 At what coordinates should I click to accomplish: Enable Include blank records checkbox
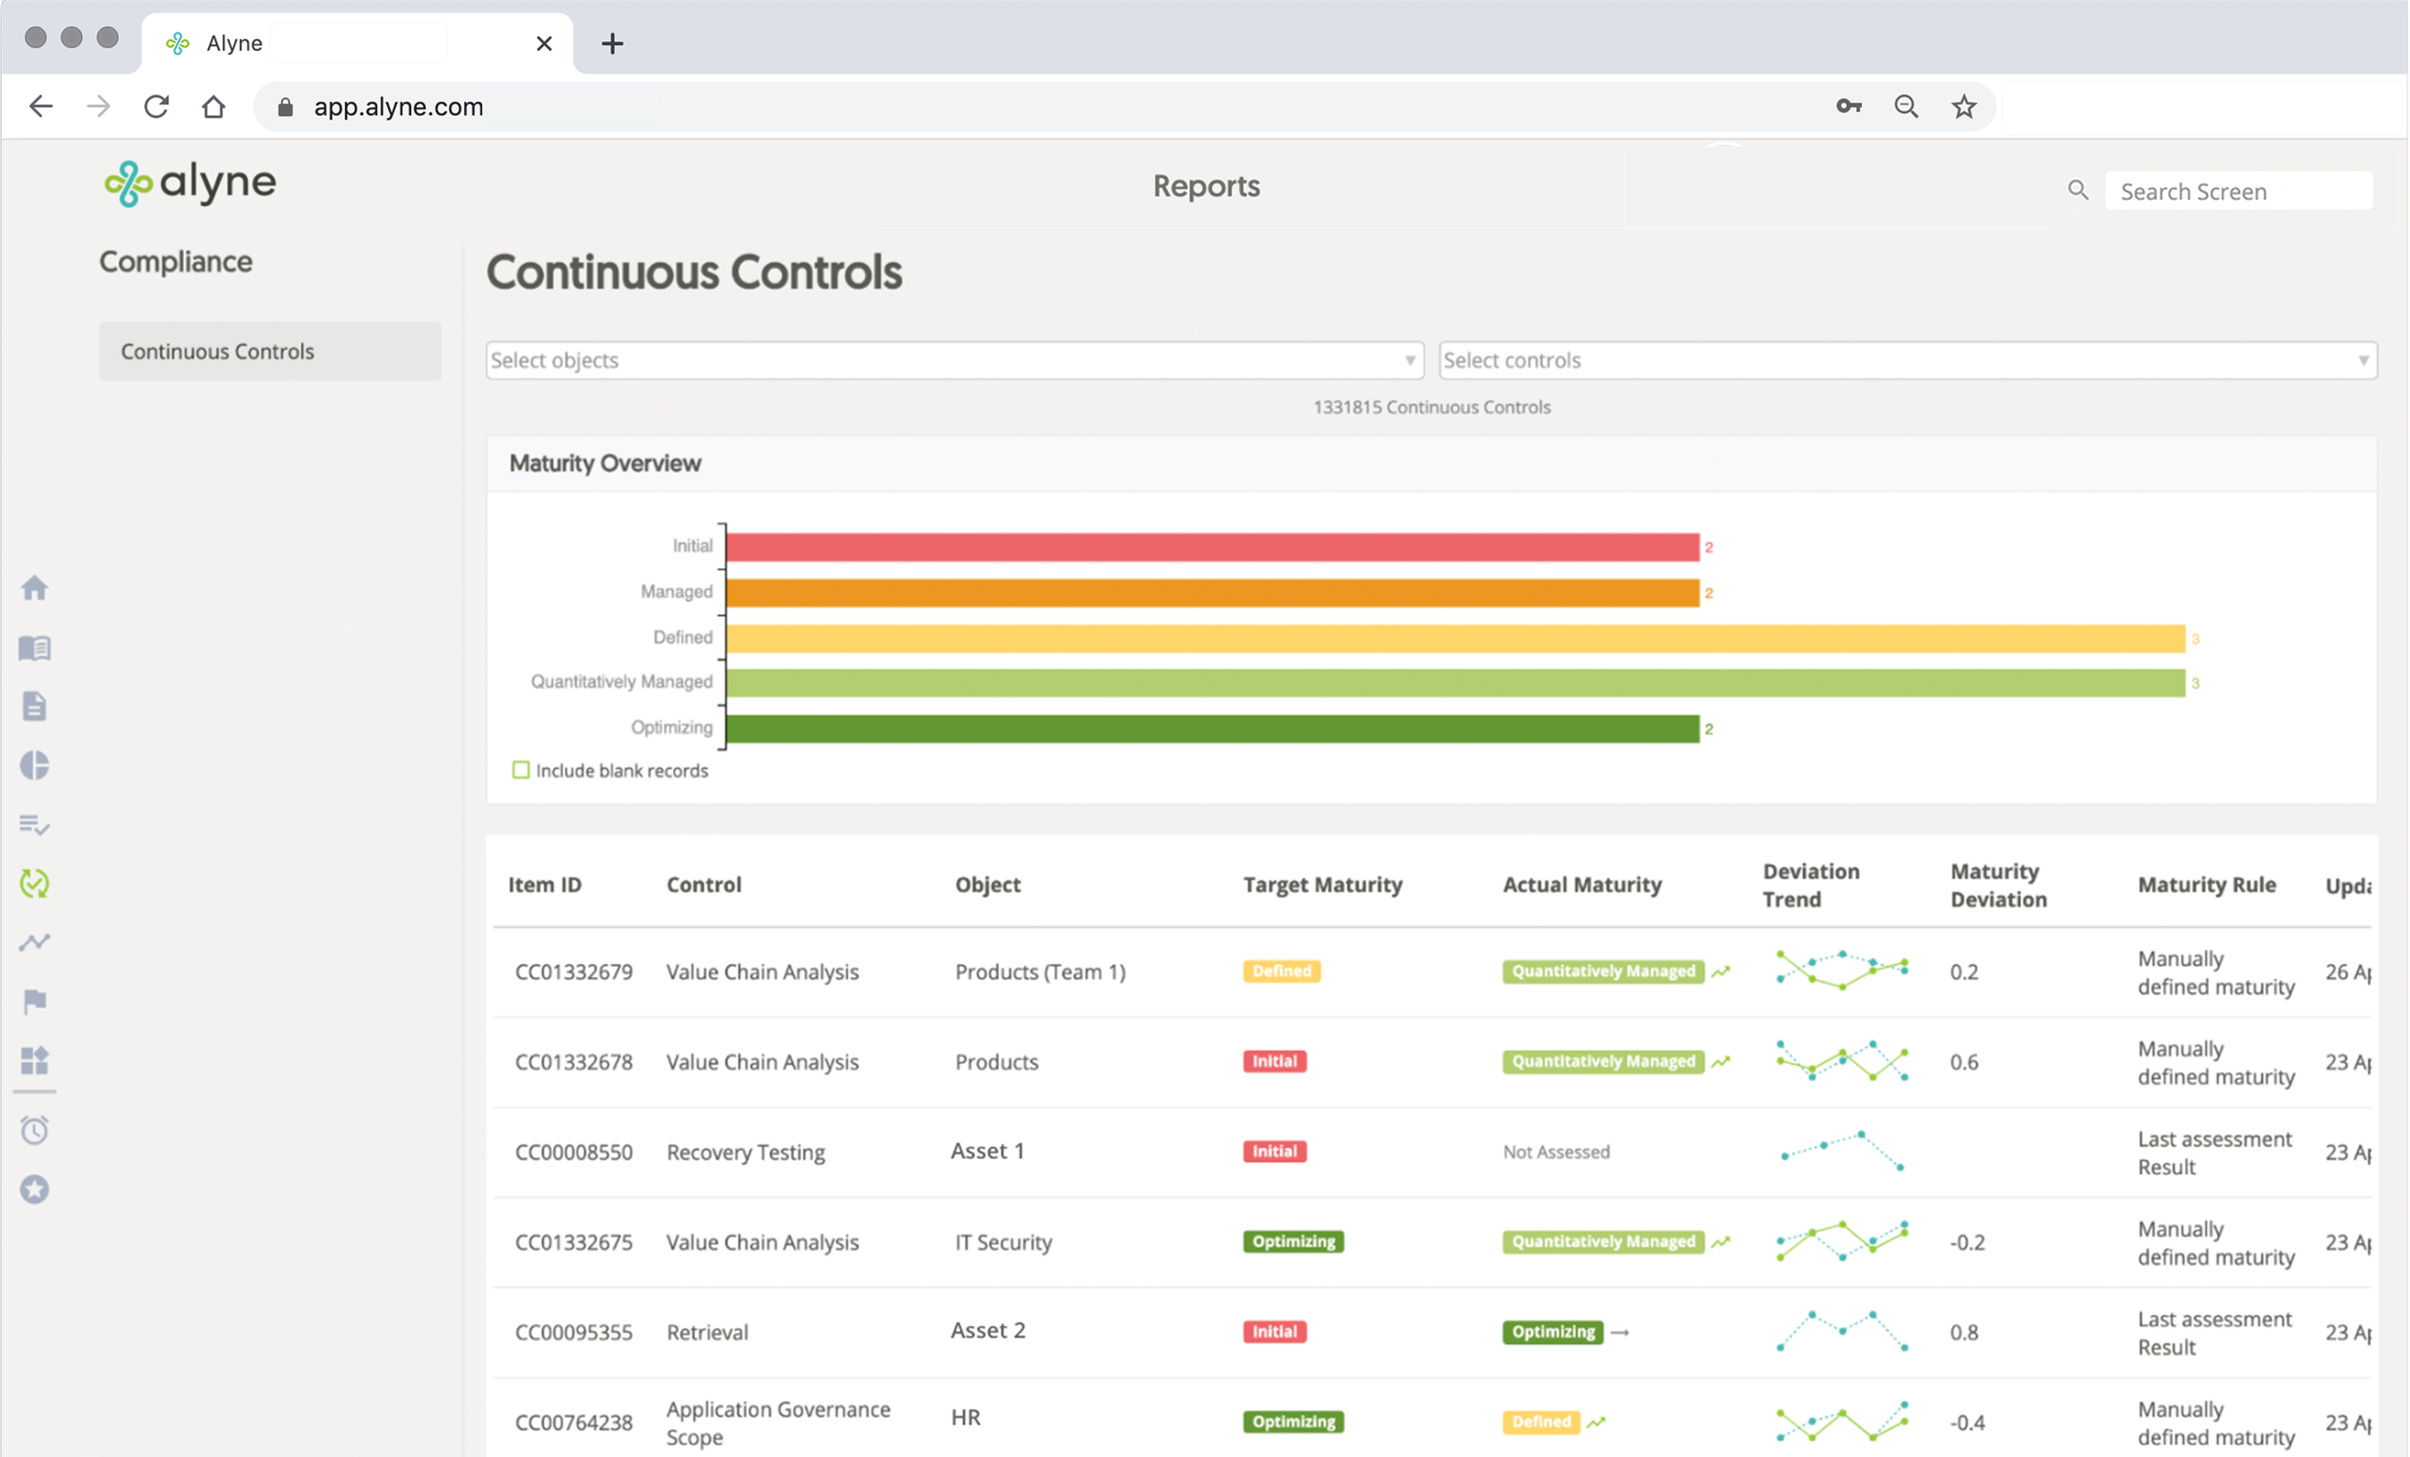(x=521, y=771)
